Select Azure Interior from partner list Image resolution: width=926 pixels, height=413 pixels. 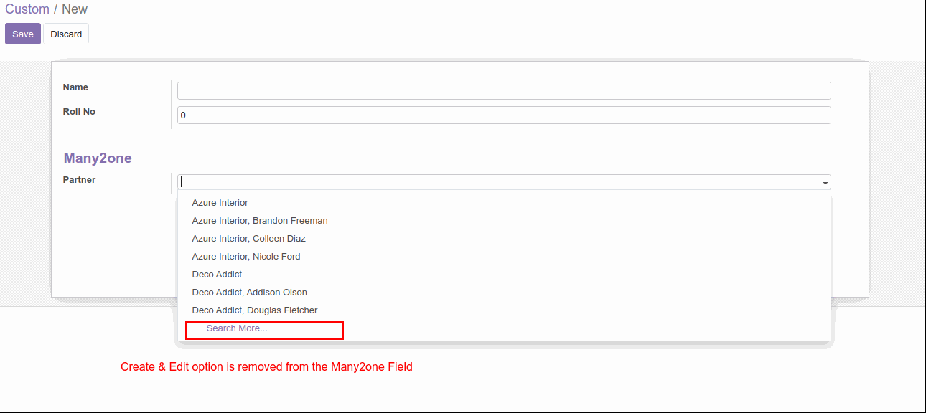pos(504,203)
